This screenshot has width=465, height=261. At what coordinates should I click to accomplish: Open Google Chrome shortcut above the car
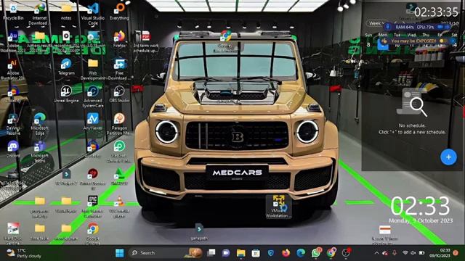point(226,41)
